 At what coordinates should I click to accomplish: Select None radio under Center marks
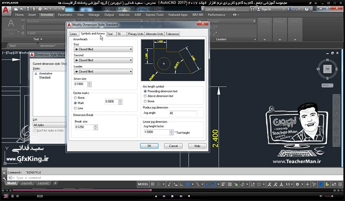point(75,98)
